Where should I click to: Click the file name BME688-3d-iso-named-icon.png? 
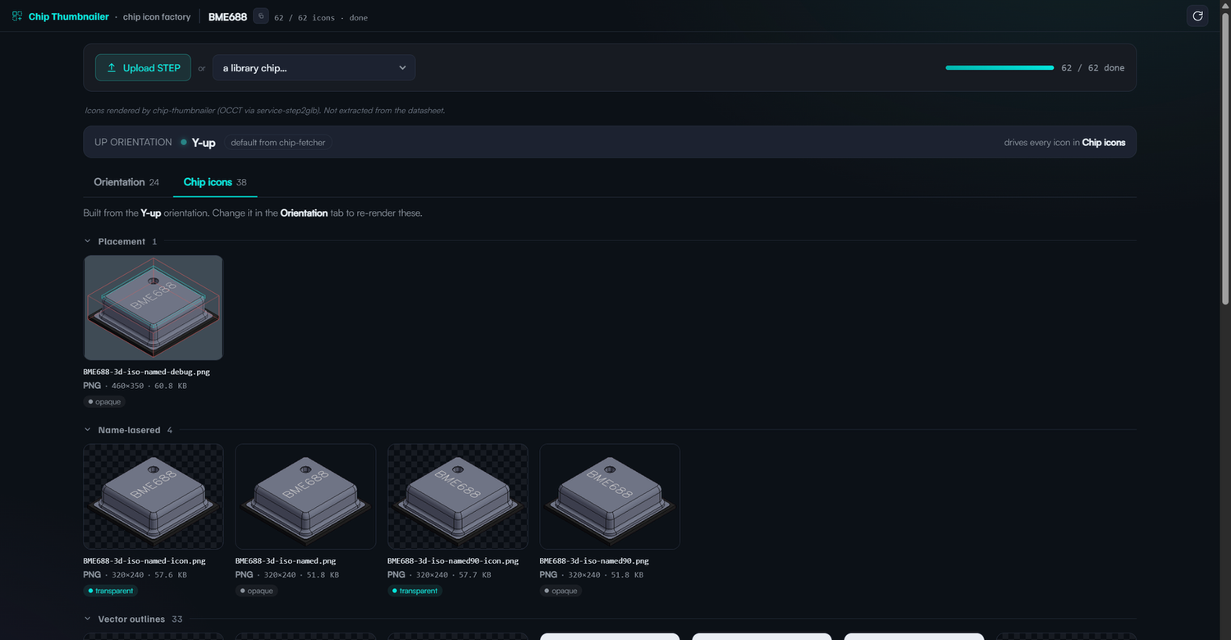click(x=144, y=561)
